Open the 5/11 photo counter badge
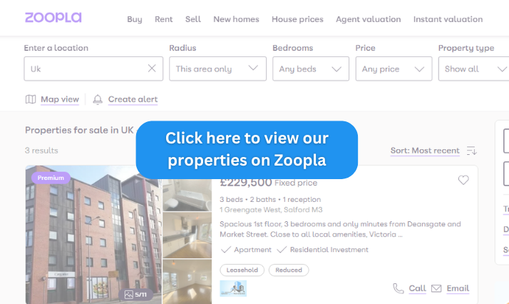The image size is (509, 304). point(135,295)
